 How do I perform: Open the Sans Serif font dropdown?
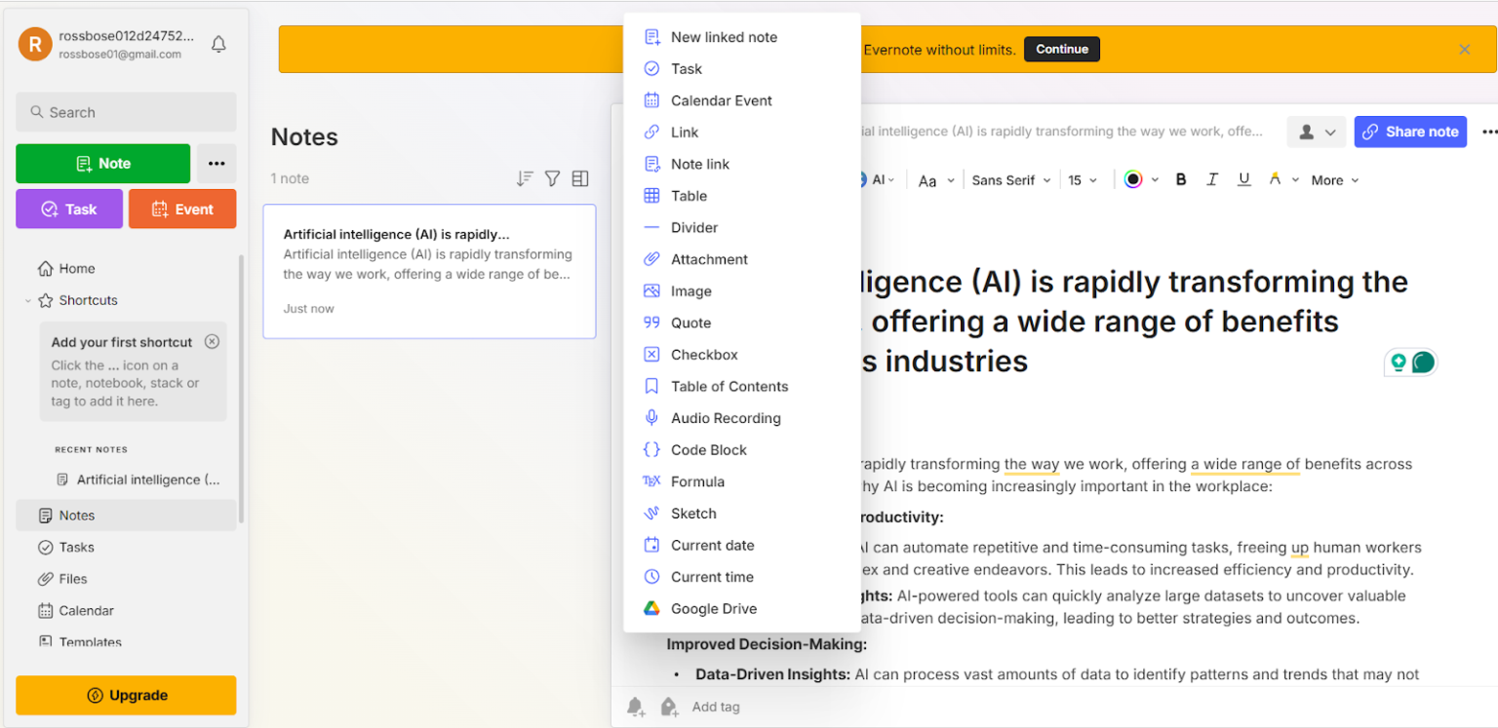pos(1010,179)
